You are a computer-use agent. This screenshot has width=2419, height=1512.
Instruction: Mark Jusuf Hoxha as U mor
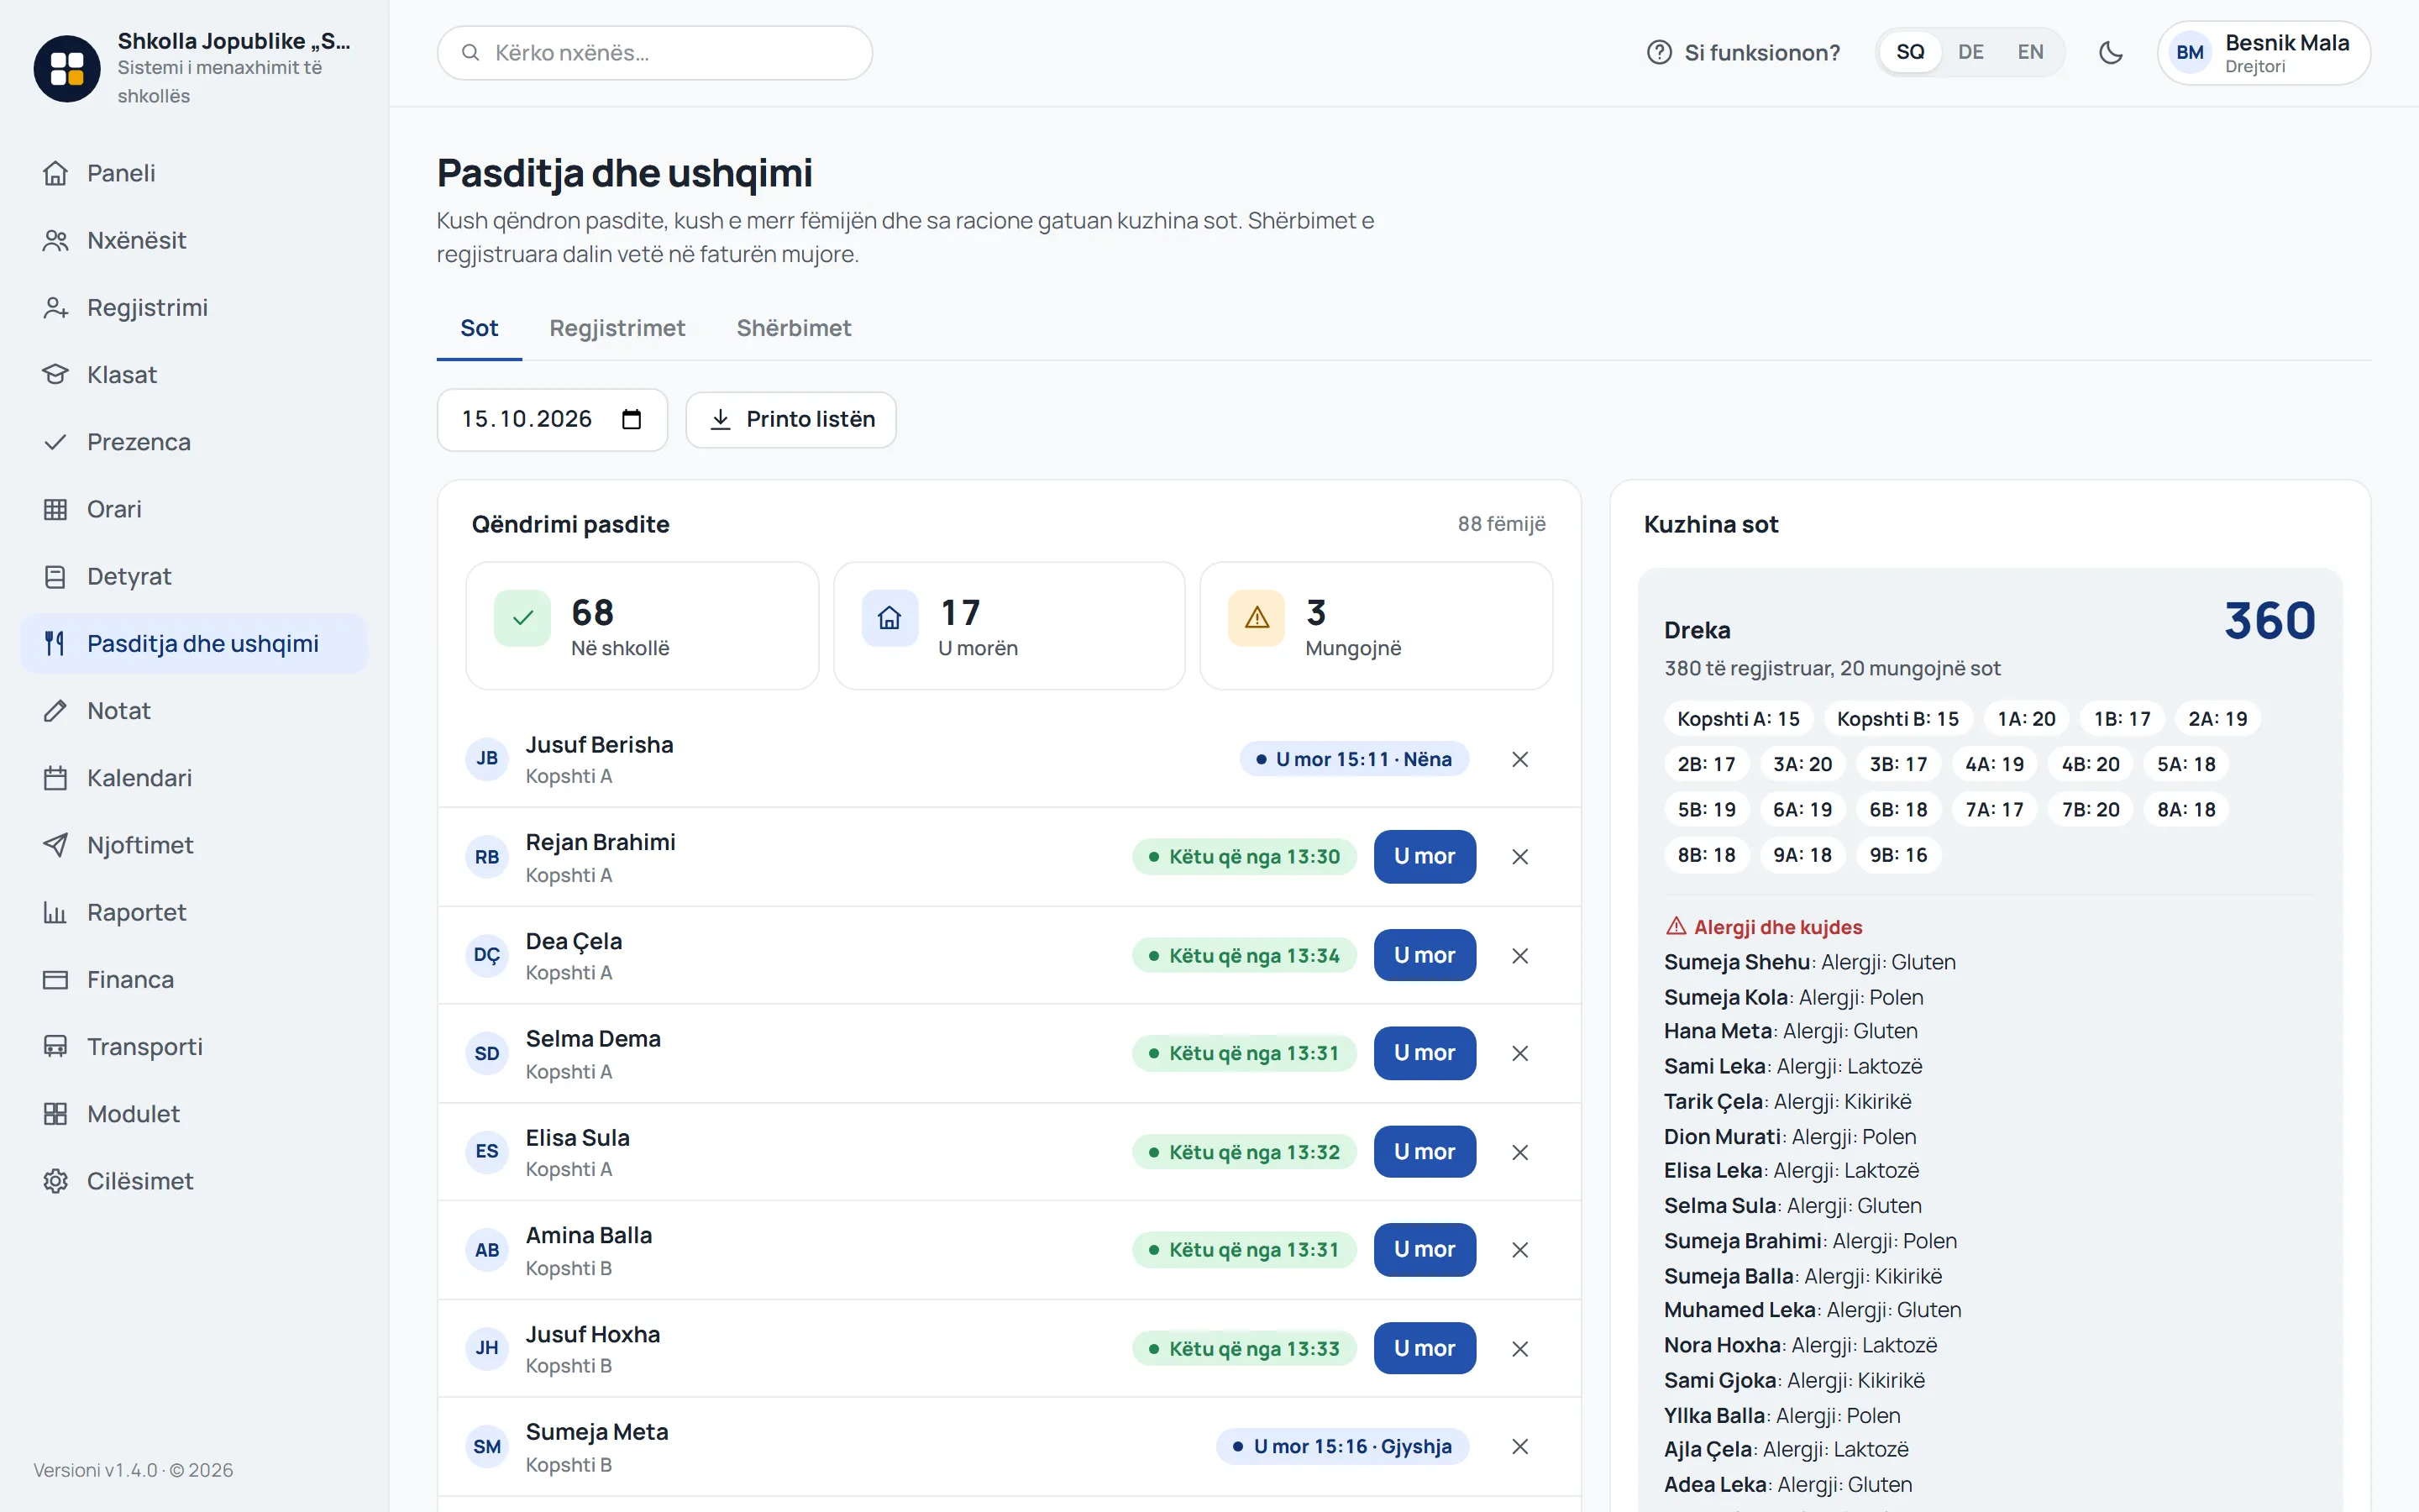click(x=1425, y=1348)
